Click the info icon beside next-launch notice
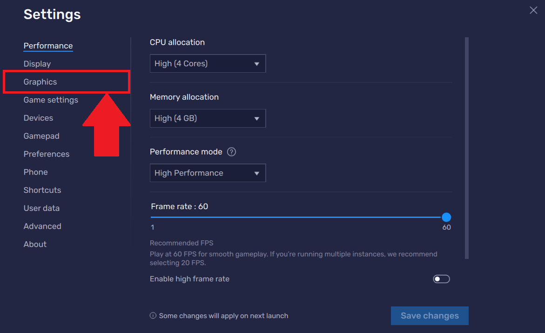 pos(153,315)
